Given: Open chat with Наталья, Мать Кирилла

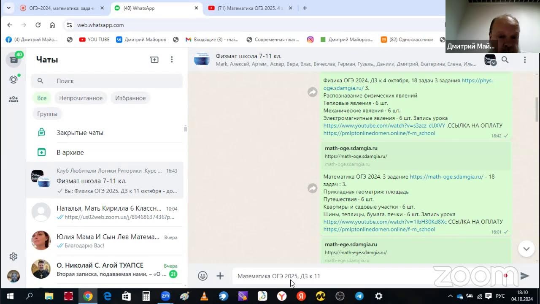Looking at the screenshot, I should pos(105,212).
